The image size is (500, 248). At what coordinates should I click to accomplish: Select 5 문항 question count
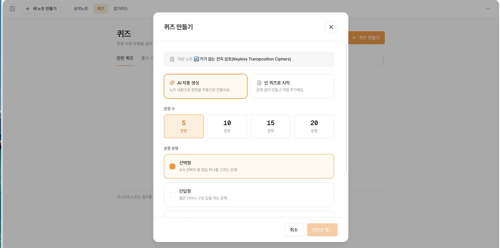(x=184, y=126)
